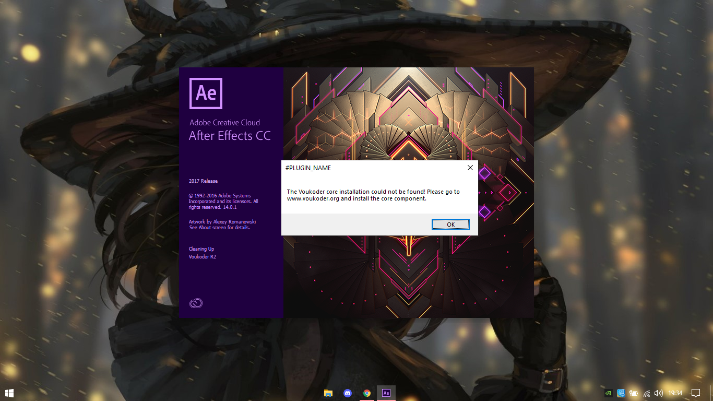Screen dimensions: 713x401
Task: Open the speaker volume control
Action: point(658,393)
